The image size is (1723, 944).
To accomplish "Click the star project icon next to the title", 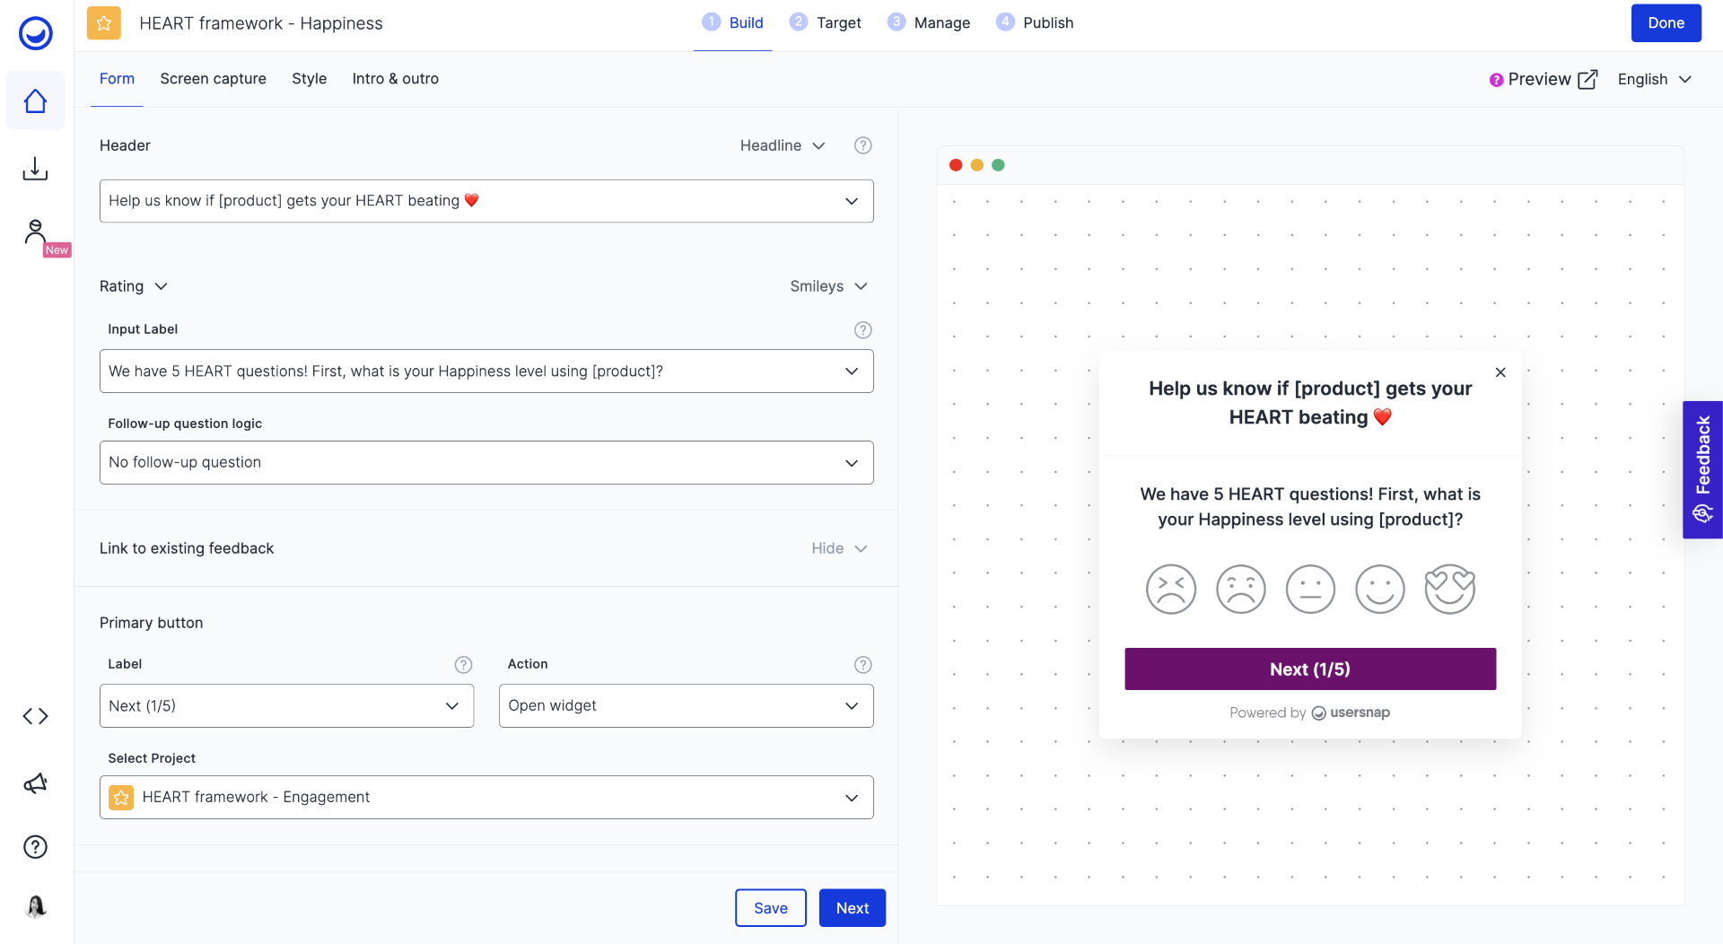I will pyautogui.click(x=103, y=22).
